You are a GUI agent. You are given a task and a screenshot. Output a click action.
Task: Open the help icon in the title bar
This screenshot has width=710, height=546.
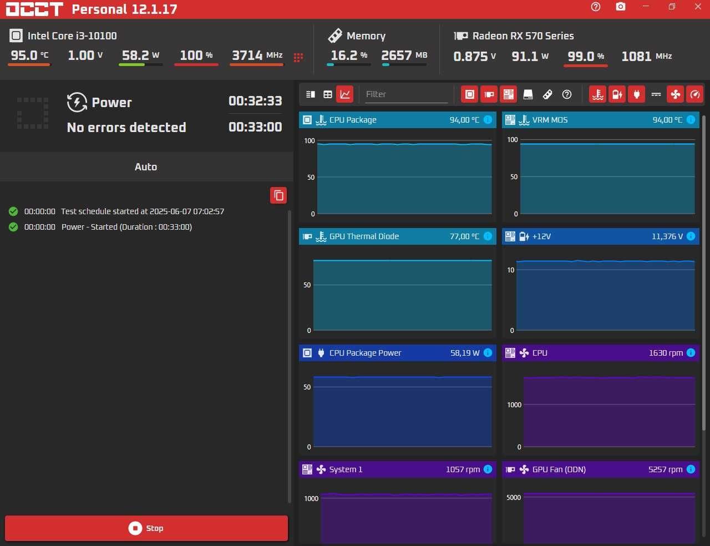[596, 7]
